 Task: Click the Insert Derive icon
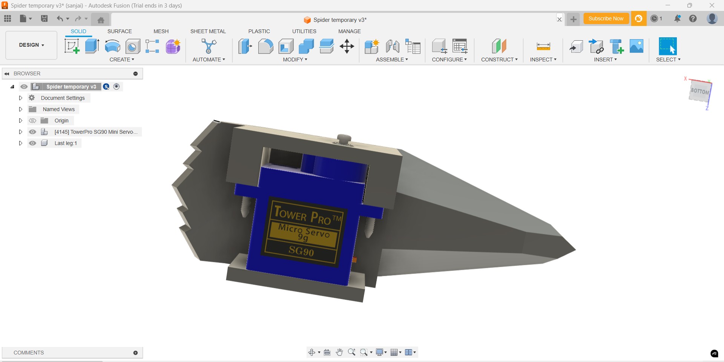576,46
